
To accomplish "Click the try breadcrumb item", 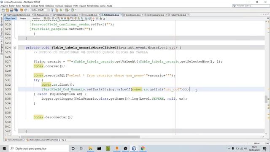I will (x=63, y=140).
